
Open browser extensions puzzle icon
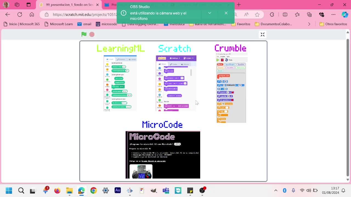(x=272, y=15)
